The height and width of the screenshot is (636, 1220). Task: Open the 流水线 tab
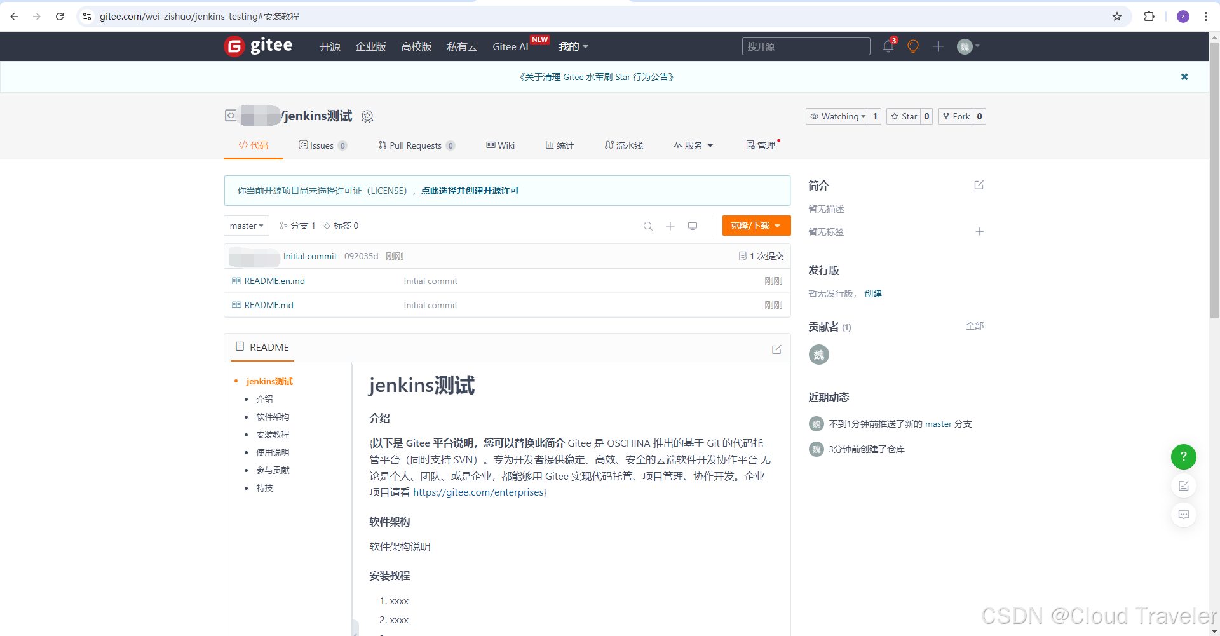click(624, 145)
